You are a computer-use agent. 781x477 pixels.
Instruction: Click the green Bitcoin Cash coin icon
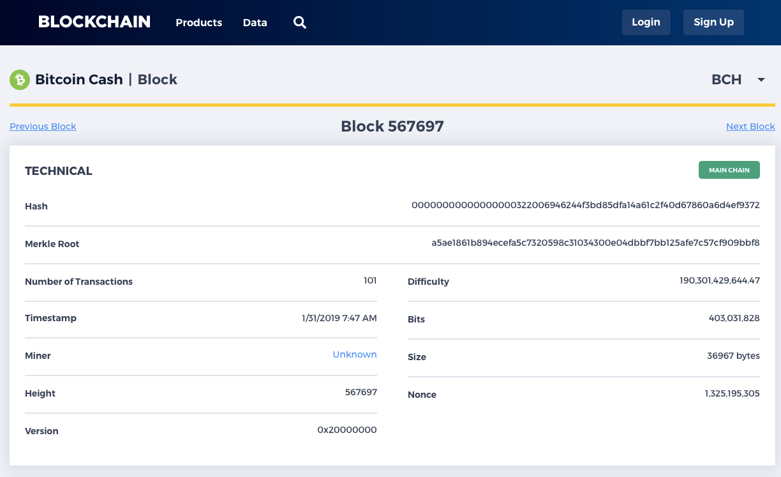(19, 79)
